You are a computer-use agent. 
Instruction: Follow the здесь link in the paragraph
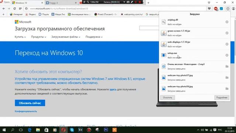(x=113, y=89)
